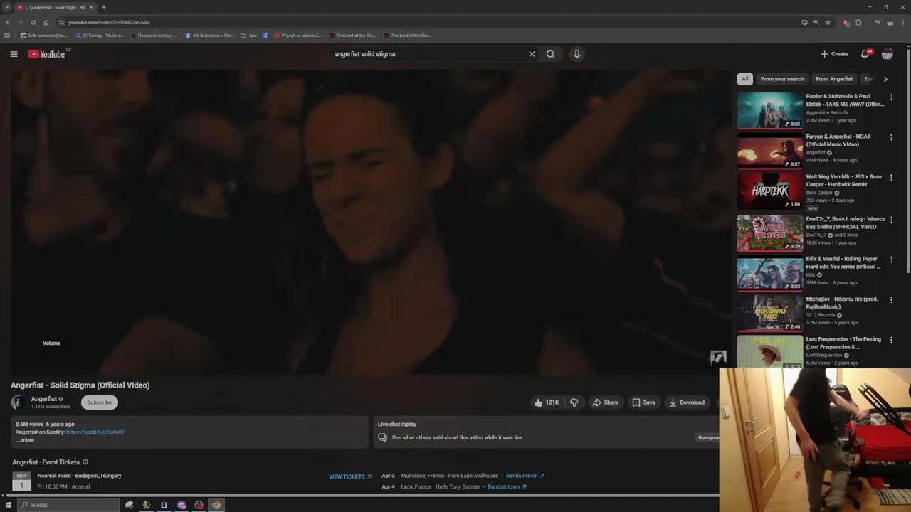Run search with magnifier button
This screenshot has height=512, width=911.
550,54
